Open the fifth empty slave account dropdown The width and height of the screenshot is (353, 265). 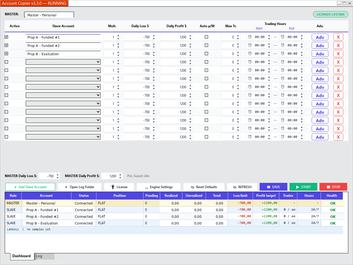63,95
